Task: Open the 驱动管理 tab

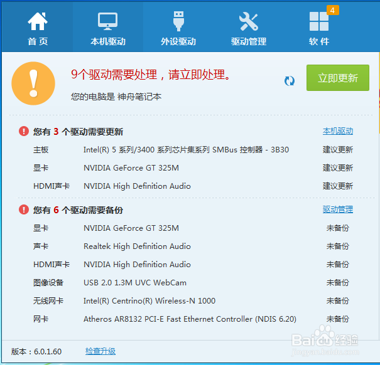Action: [249, 27]
